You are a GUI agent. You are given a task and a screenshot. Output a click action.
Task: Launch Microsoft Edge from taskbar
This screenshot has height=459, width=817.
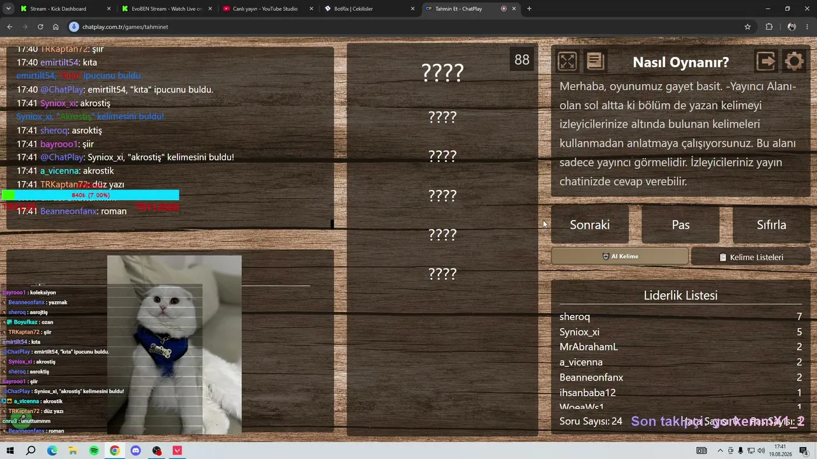coord(52,451)
